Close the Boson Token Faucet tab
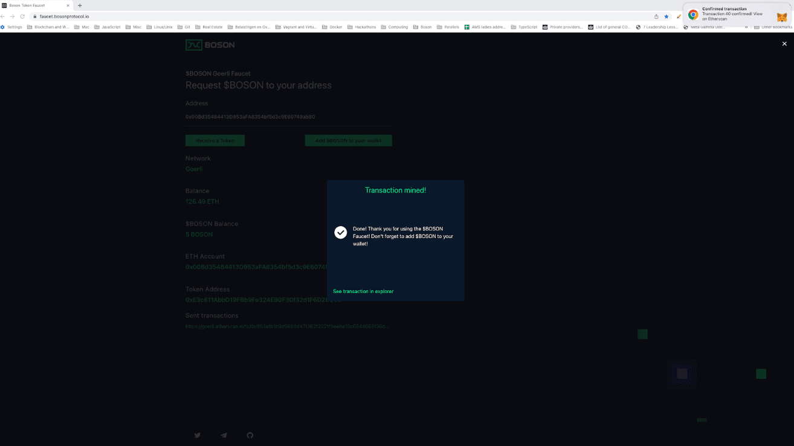Viewport: 794px width, 446px height. point(68,5)
